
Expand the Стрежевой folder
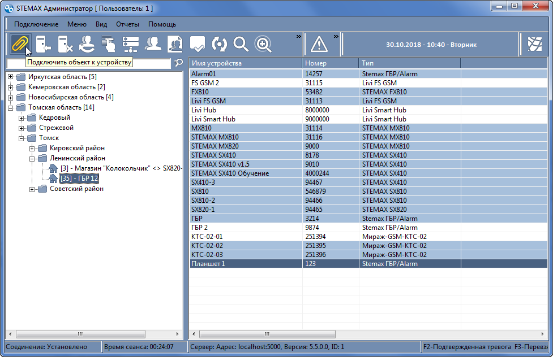(x=21, y=128)
